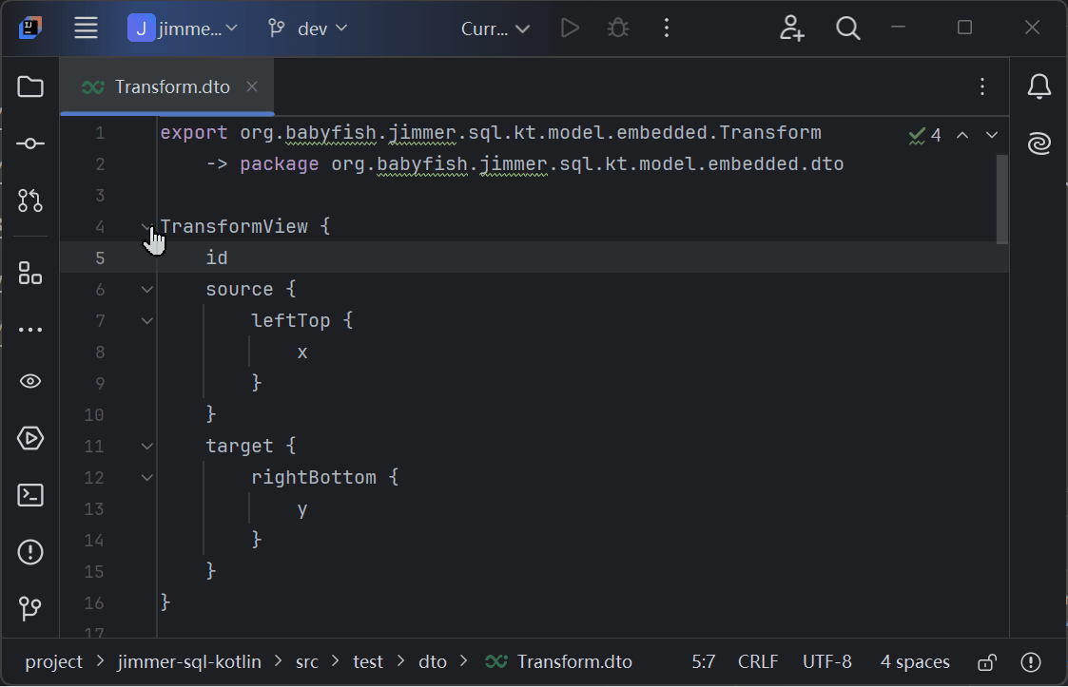The height and width of the screenshot is (687, 1068).
Task: Click line number 13 in the gutter
Action: pos(94,508)
